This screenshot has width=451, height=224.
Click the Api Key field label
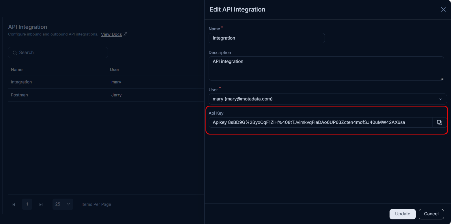coord(216,113)
